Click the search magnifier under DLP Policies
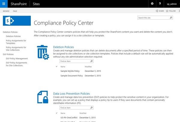This screenshot has width=180, height=122. 91,108
